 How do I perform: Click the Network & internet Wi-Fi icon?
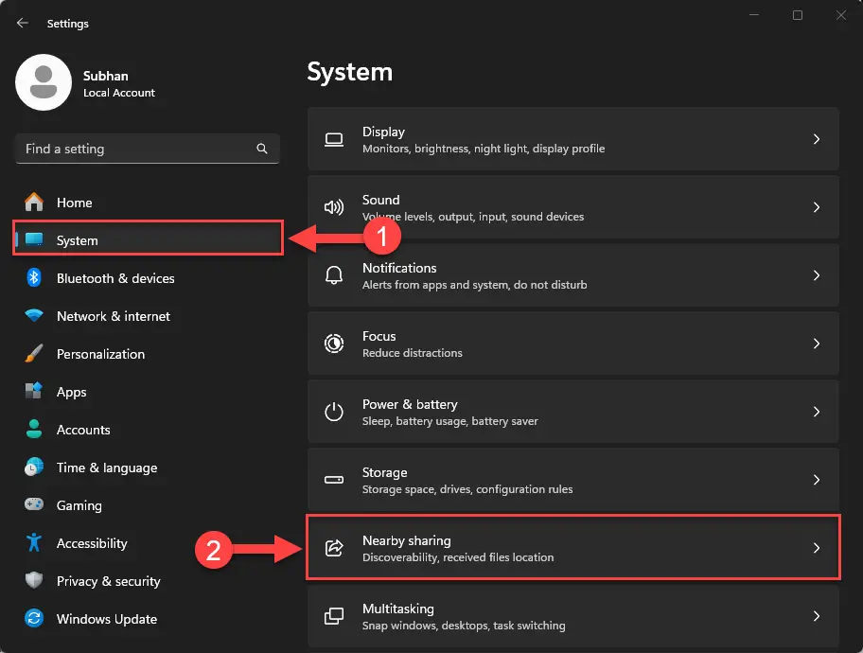pos(34,316)
